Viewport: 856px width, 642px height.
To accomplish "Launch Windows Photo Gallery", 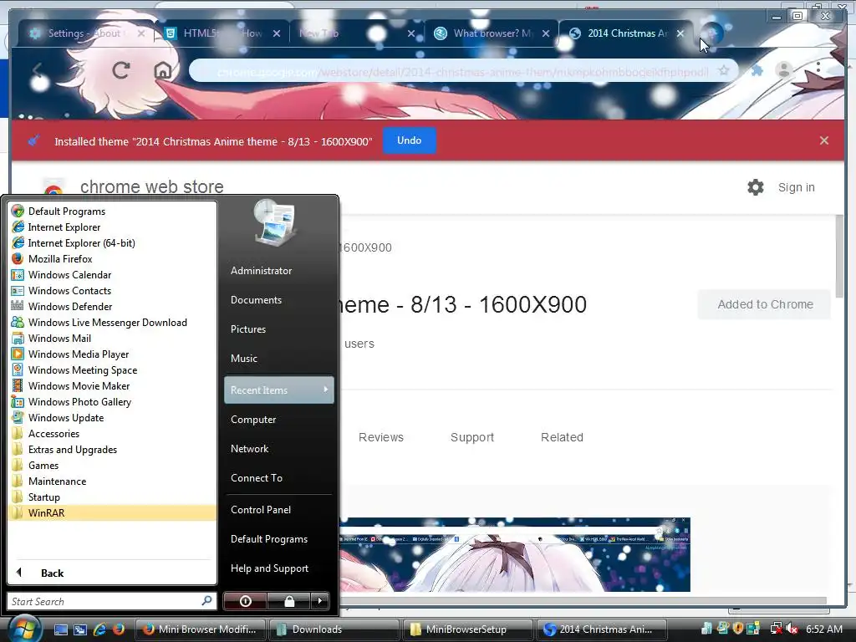I will click(79, 401).
